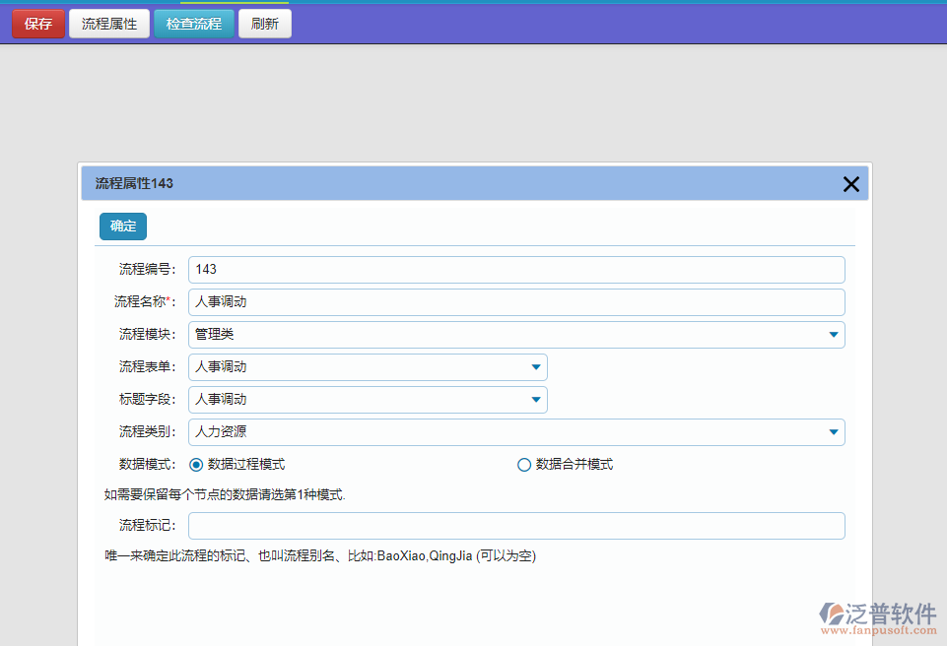Click the 流程属性143 dialog title bar

(x=394, y=183)
